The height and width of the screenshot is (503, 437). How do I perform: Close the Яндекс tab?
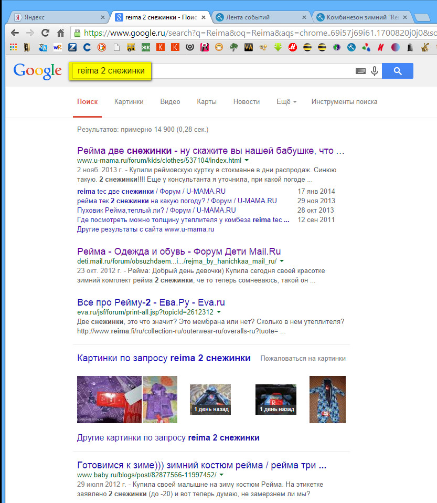pos(103,17)
